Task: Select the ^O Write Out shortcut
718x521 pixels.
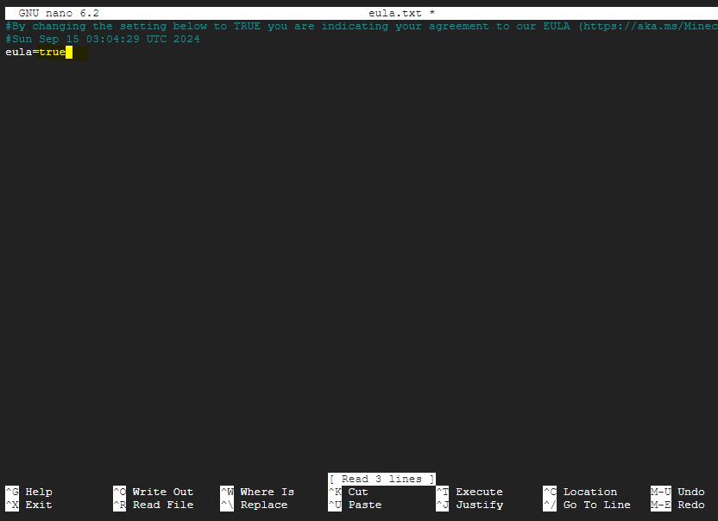Action: (153, 492)
